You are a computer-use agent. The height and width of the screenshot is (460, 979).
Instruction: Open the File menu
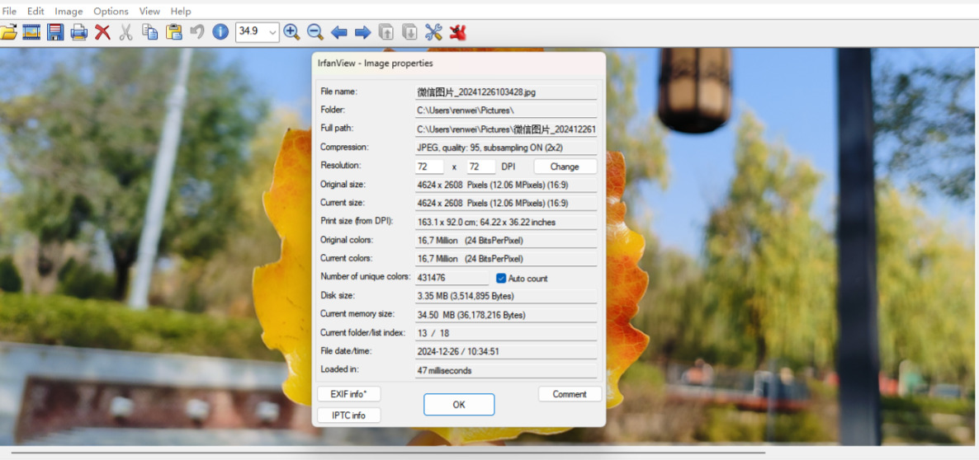[x=9, y=12]
